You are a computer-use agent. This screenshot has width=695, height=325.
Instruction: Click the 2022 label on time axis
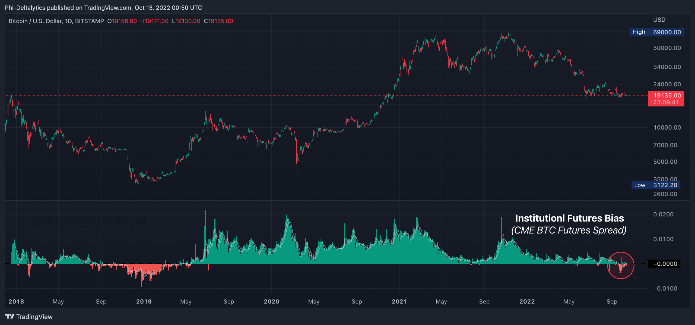tap(527, 301)
